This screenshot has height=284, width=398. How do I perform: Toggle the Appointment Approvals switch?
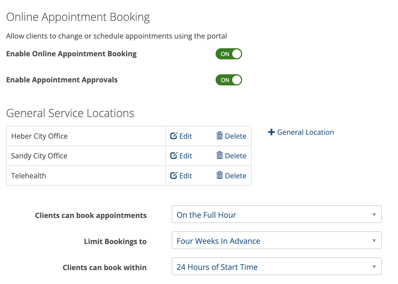pyautogui.click(x=229, y=80)
